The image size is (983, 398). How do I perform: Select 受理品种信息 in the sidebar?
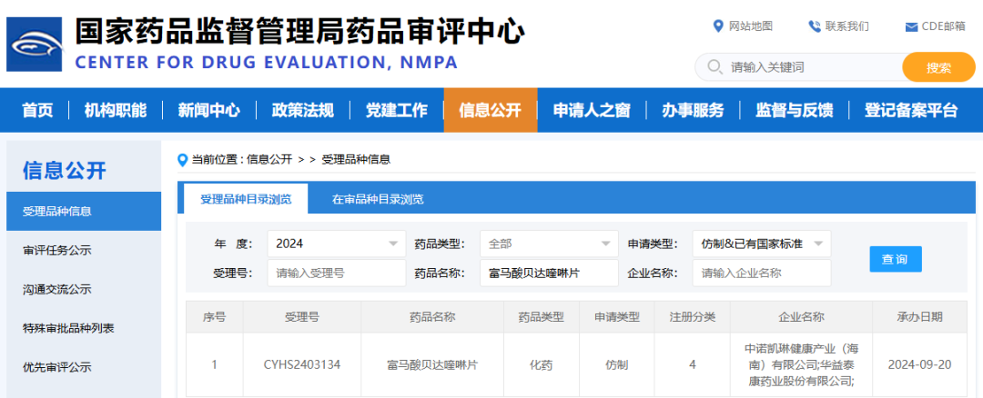click(x=84, y=212)
